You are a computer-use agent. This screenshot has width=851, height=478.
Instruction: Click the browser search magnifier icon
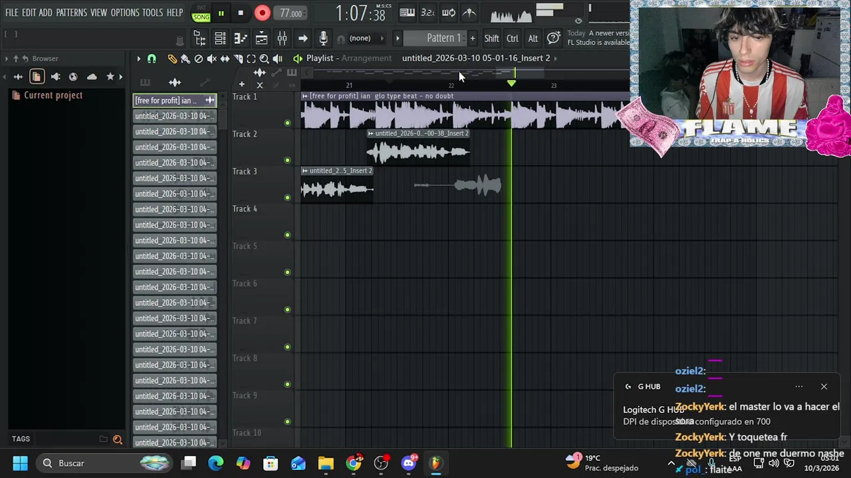[x=118, y=439]
